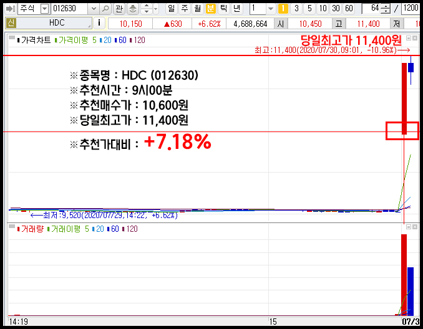Click the 관 watchlist button
Screen dimensions: 423x329
click(119, 9)
